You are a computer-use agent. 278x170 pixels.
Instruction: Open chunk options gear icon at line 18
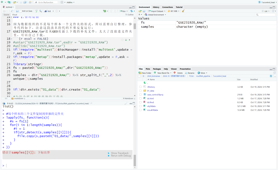tap(122, 40)
